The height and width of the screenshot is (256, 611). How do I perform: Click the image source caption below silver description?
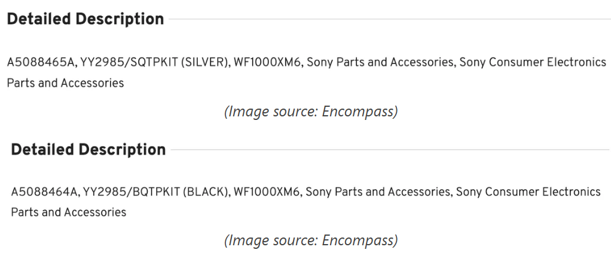[311, 112]
